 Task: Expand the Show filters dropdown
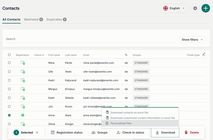192,40
